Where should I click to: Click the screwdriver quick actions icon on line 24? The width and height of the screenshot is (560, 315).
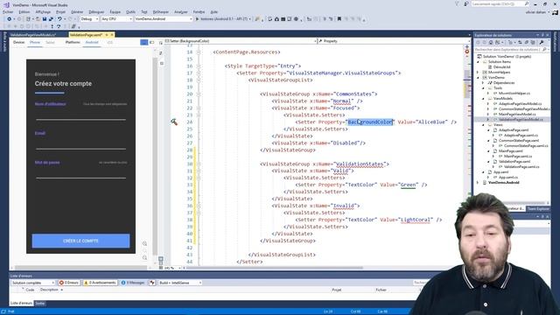tap(174, 122)
